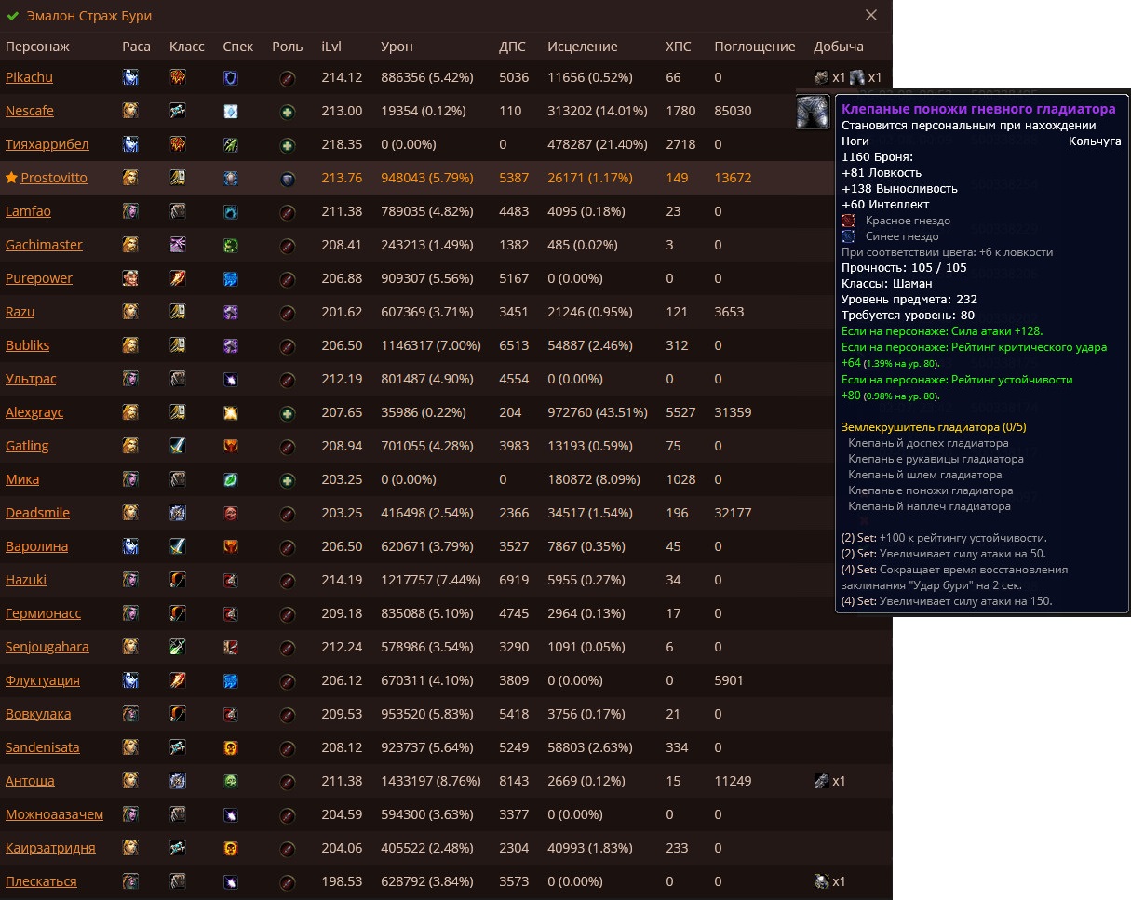Click the healer role icon for Мика
The width and height of the screenshot is (1131, 900).
(x=288, y=479)
